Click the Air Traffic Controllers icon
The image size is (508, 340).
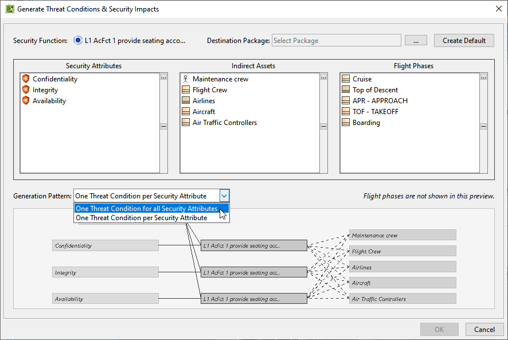pos(185,123)
